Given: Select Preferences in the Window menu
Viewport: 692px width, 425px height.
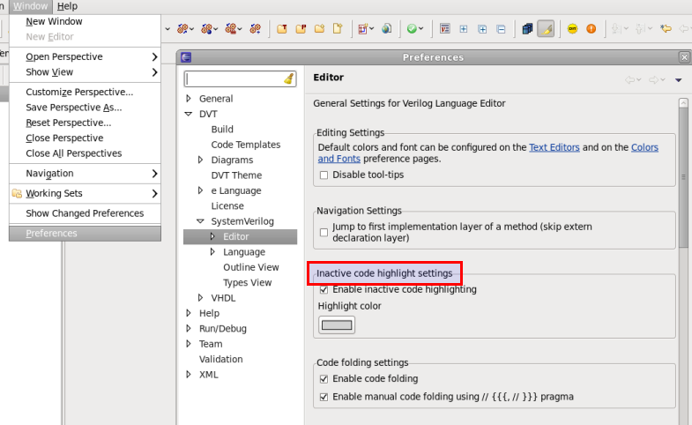Looking at the screenshot, I should (x=51, y=234).
